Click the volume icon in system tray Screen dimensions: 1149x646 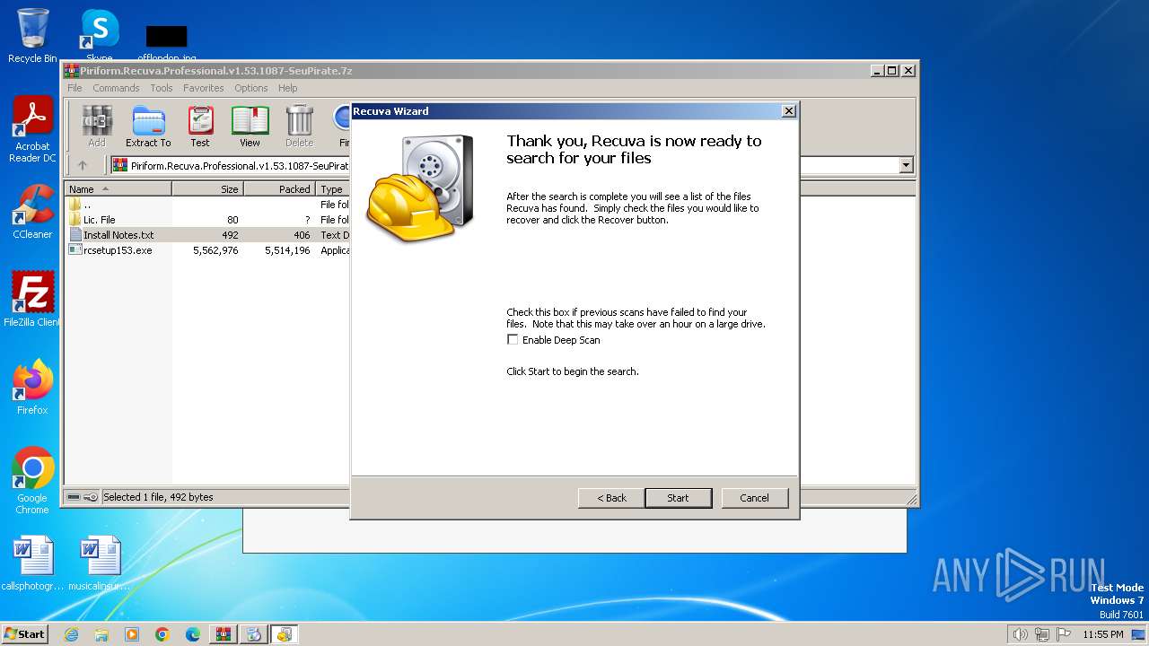tap(1020, 634)
